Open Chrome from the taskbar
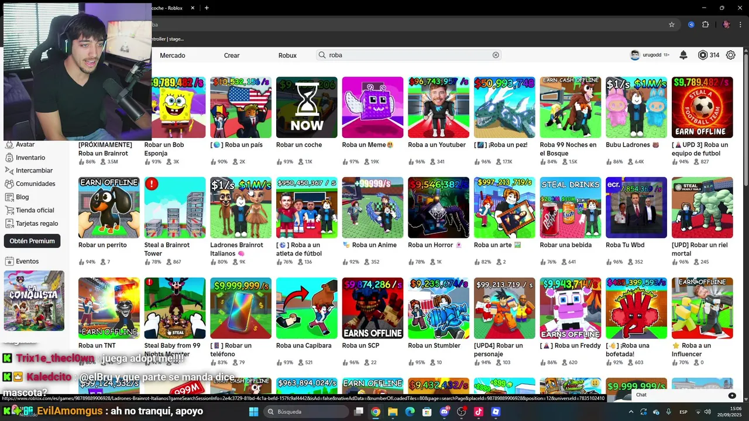 (x=376, y=412)
